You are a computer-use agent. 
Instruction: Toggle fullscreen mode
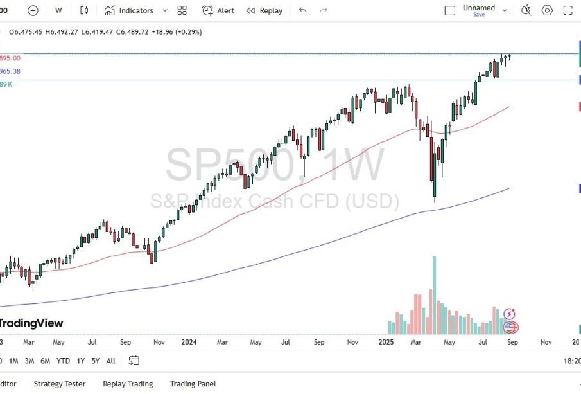coord(568,10)
